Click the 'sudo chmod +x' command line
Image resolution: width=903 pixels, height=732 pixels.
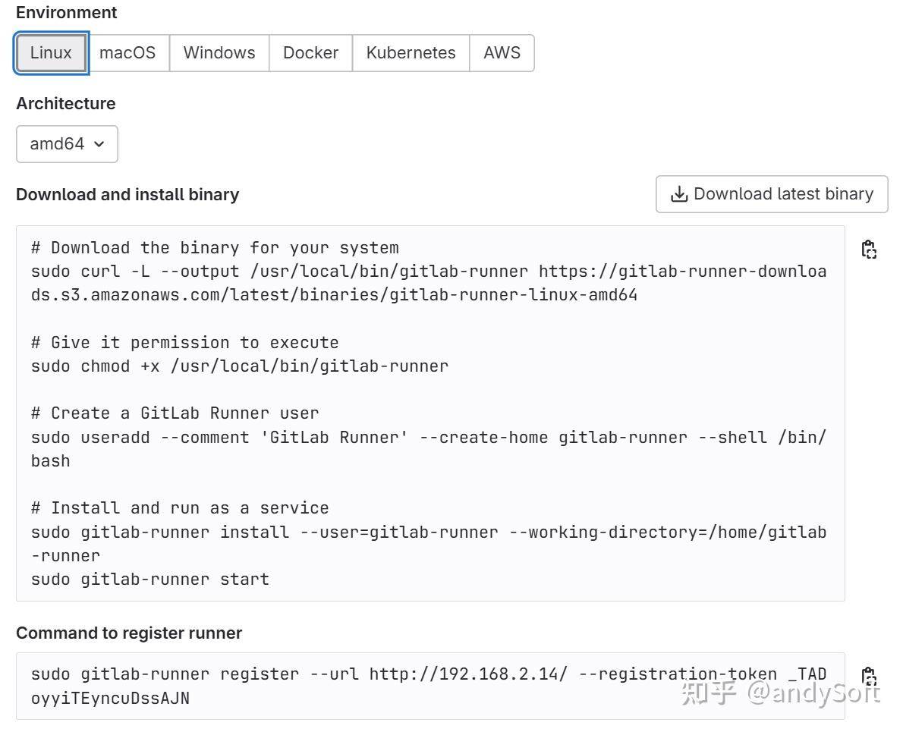(x=240, y=366)
